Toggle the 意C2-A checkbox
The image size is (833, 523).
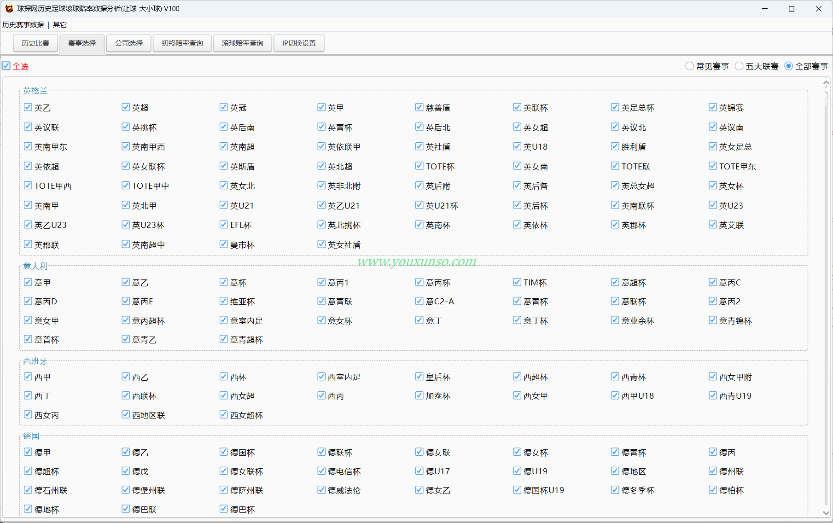point(419,301)
